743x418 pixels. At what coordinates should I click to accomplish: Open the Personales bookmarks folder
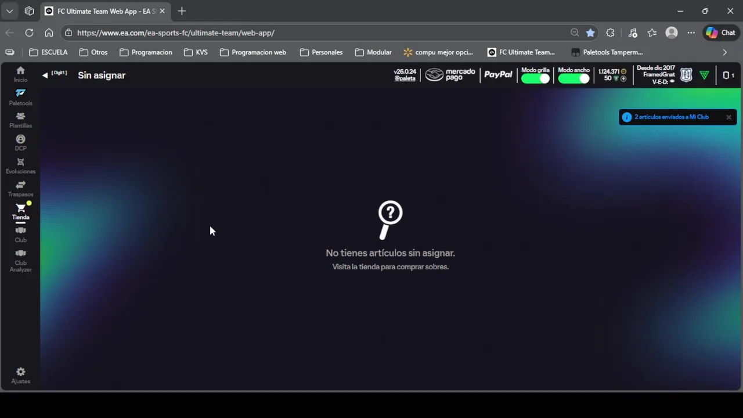[321, 52]
